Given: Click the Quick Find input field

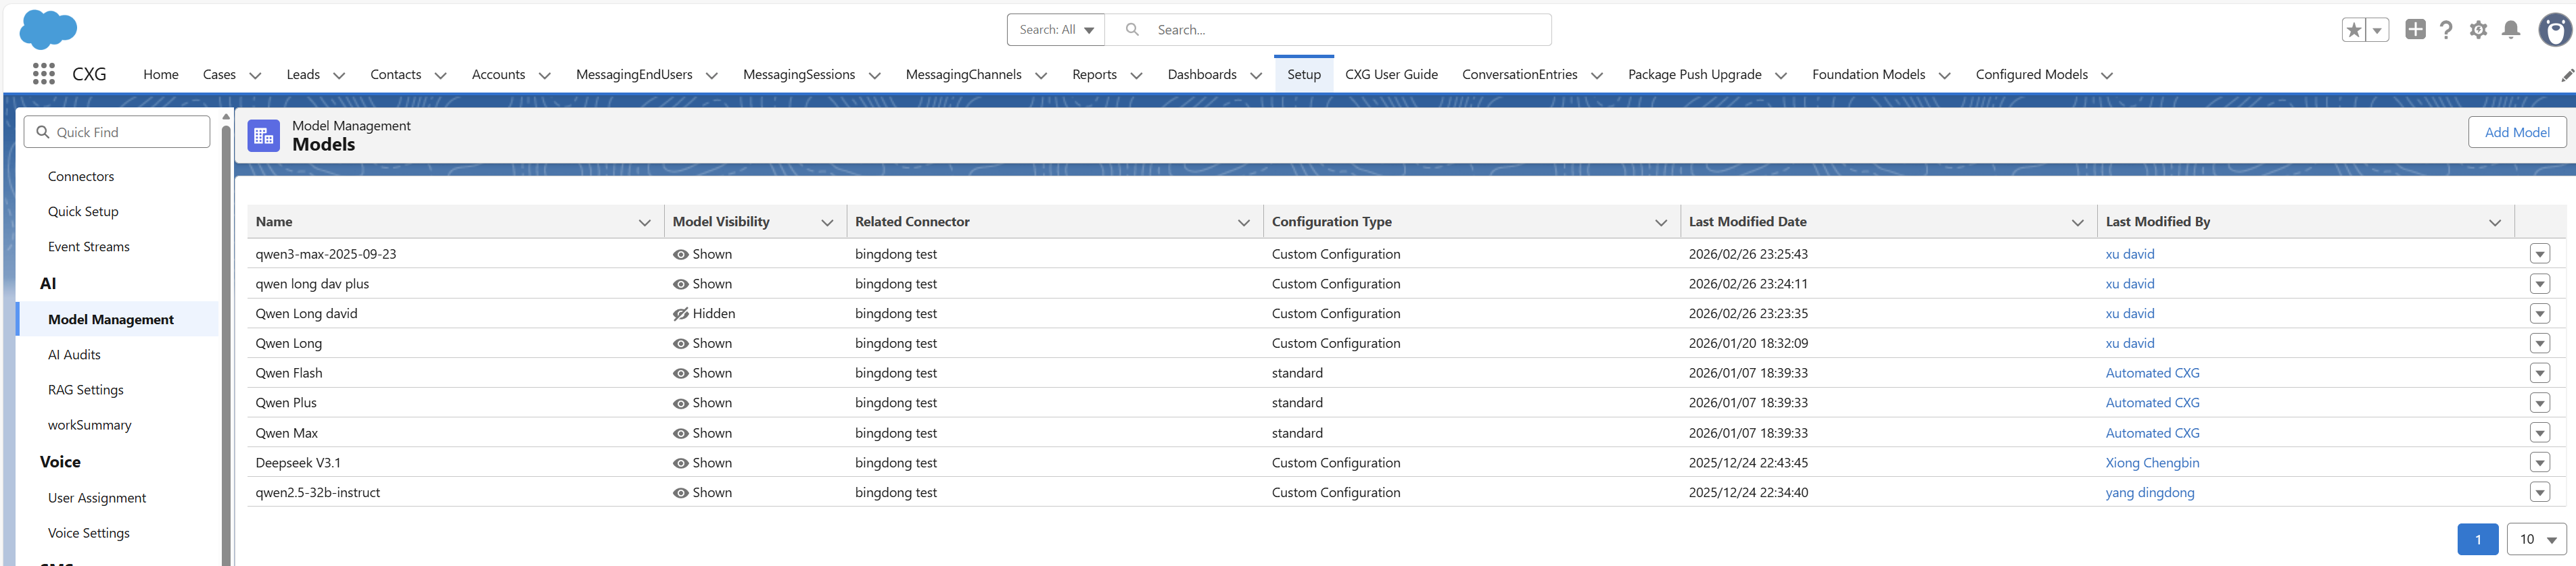Looking at the screenshot, I should pyautogui.click(x=117, y=132).
